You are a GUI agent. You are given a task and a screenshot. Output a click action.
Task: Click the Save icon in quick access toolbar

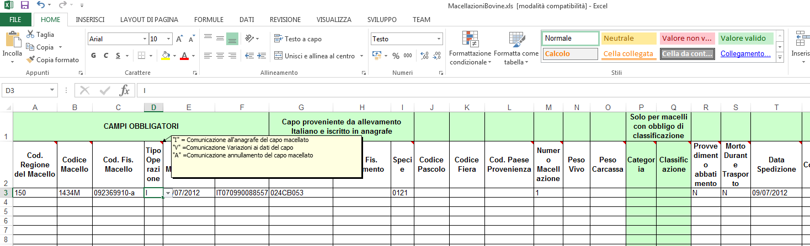tap(24, 6)
